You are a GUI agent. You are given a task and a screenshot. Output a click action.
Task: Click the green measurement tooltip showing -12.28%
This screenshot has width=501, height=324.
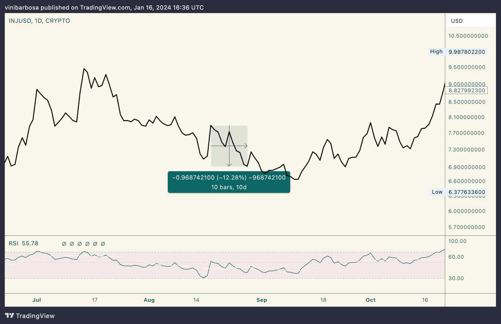pyautogui.click(x=229, y=182)
